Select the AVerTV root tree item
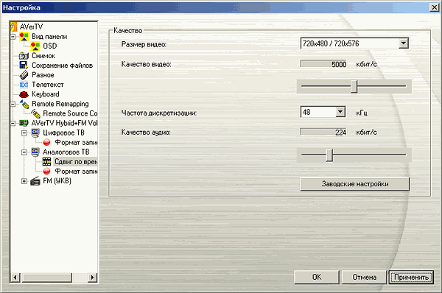Screen dimensions: 442x293 31,27
